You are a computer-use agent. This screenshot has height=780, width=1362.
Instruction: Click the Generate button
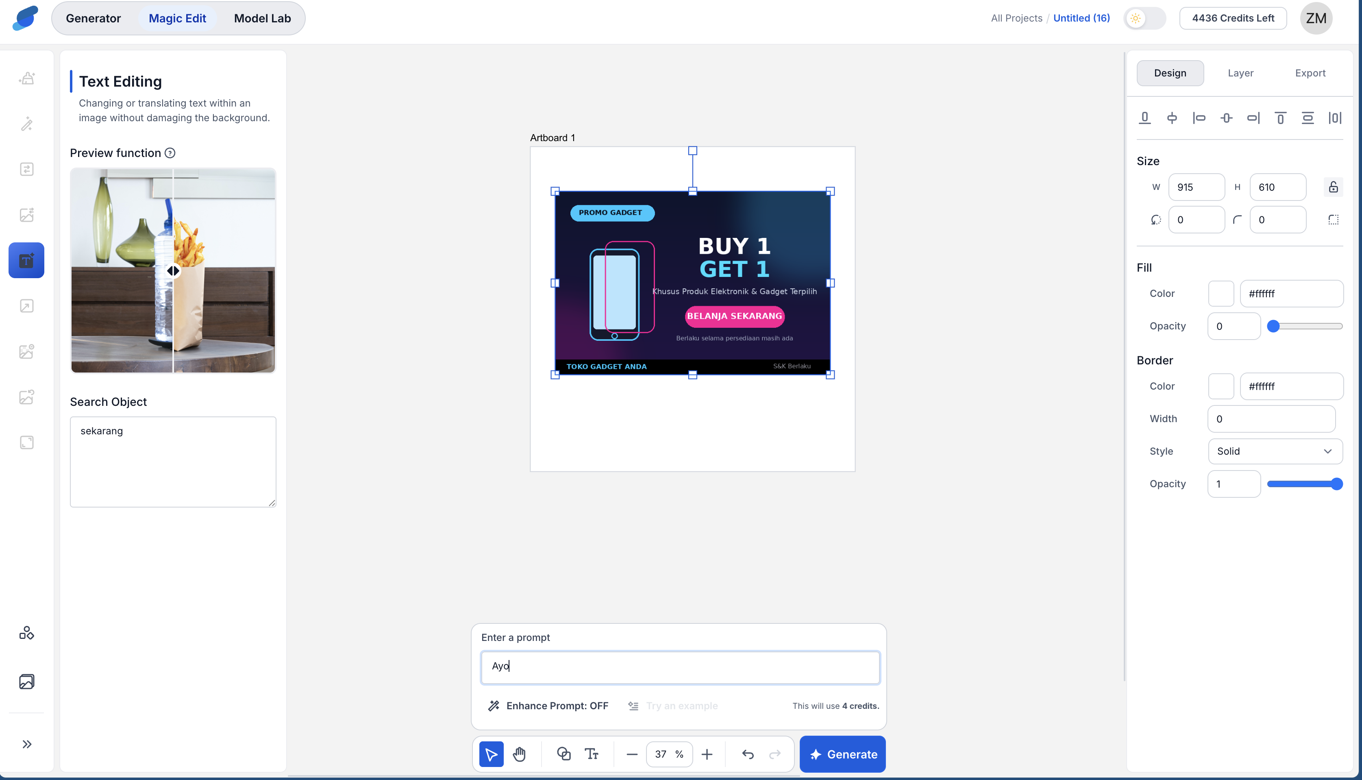(842, 754)
